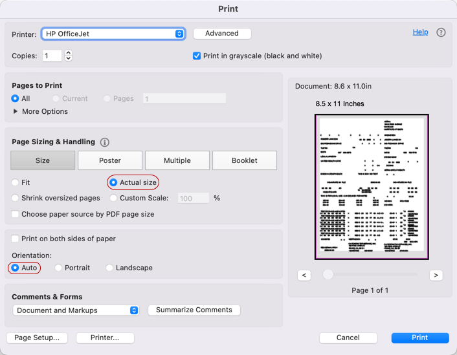
Task: Click the Printer... button
Action: tap(105, 338)
